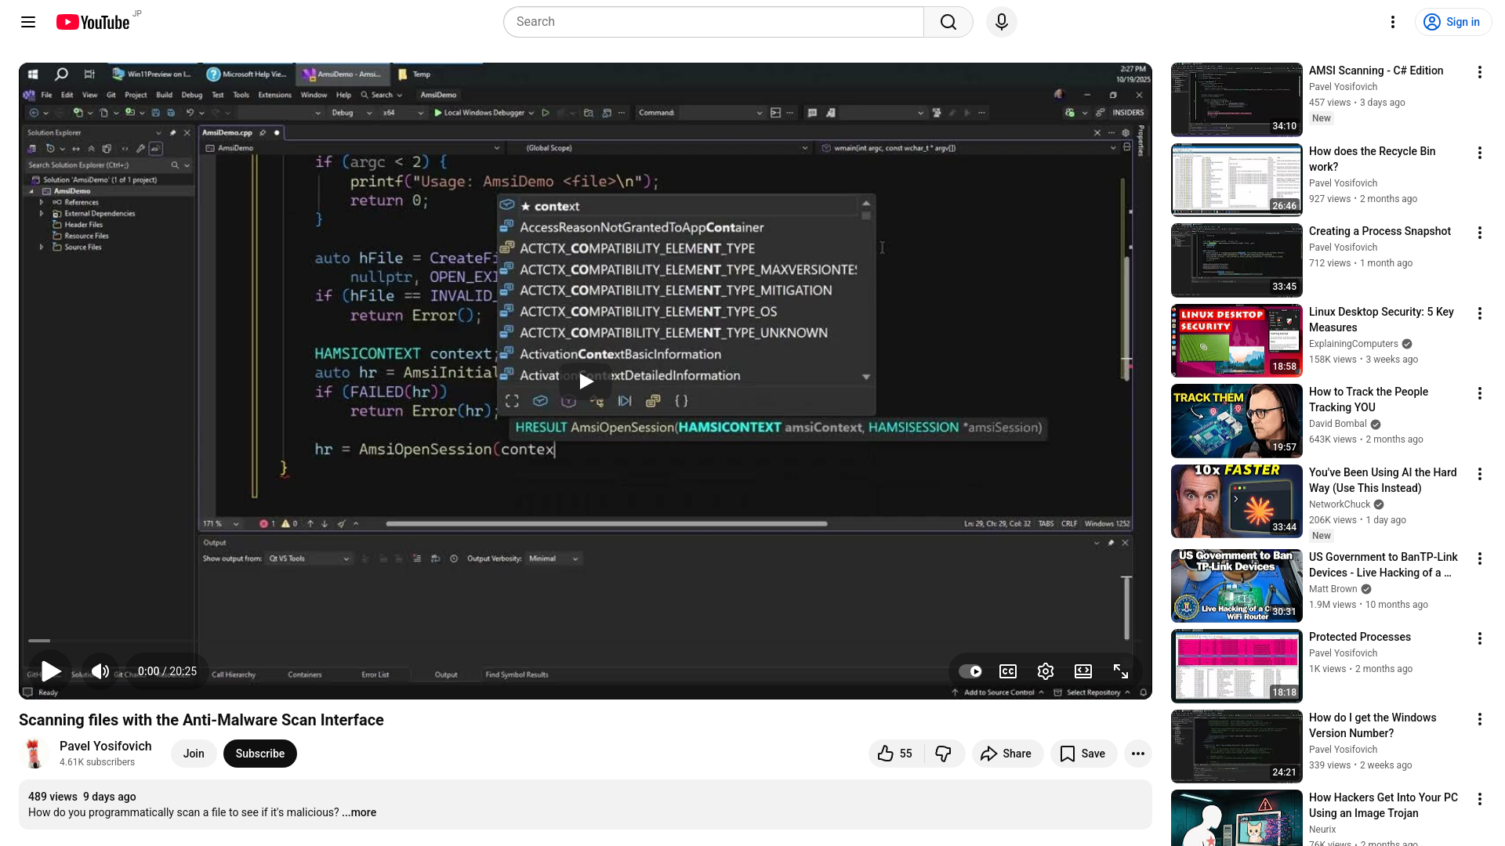Toggle autoplay in the player controls
Viewport: 1505px width, 846px height.
(970, 671)
